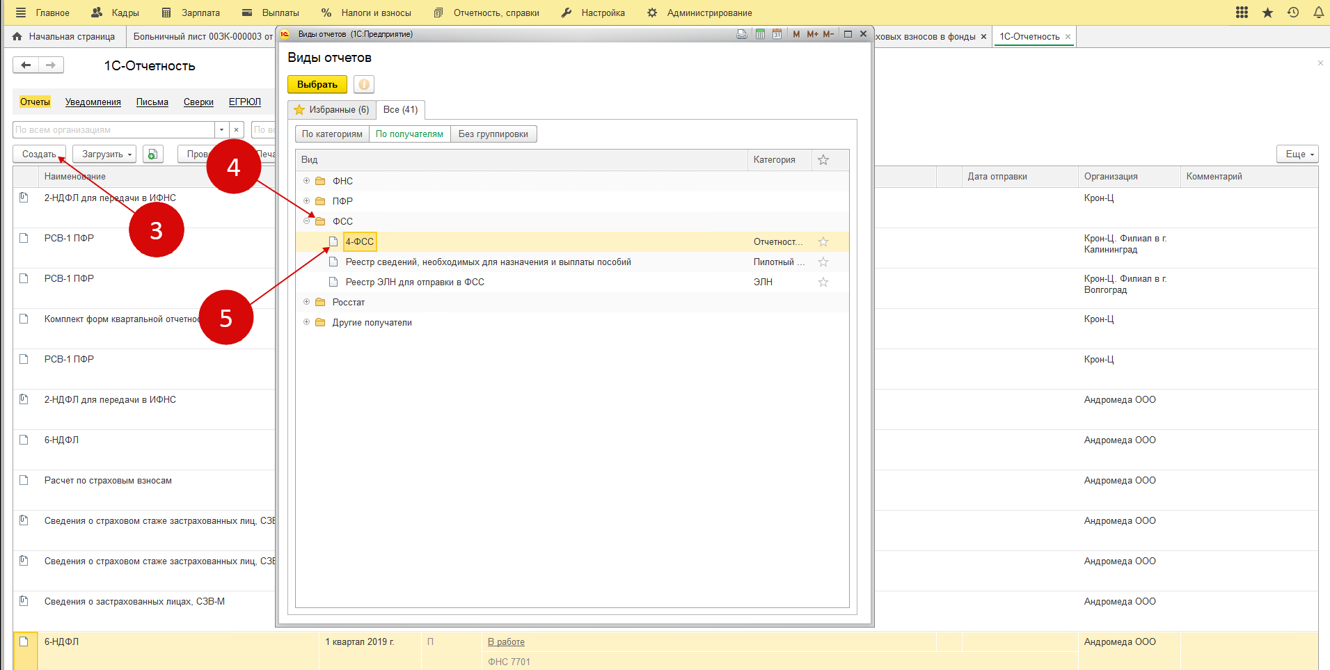Viewport: 1330px width, 670px height.
Task: Click the add-document icon with green plus
Action: pos(152,154)
